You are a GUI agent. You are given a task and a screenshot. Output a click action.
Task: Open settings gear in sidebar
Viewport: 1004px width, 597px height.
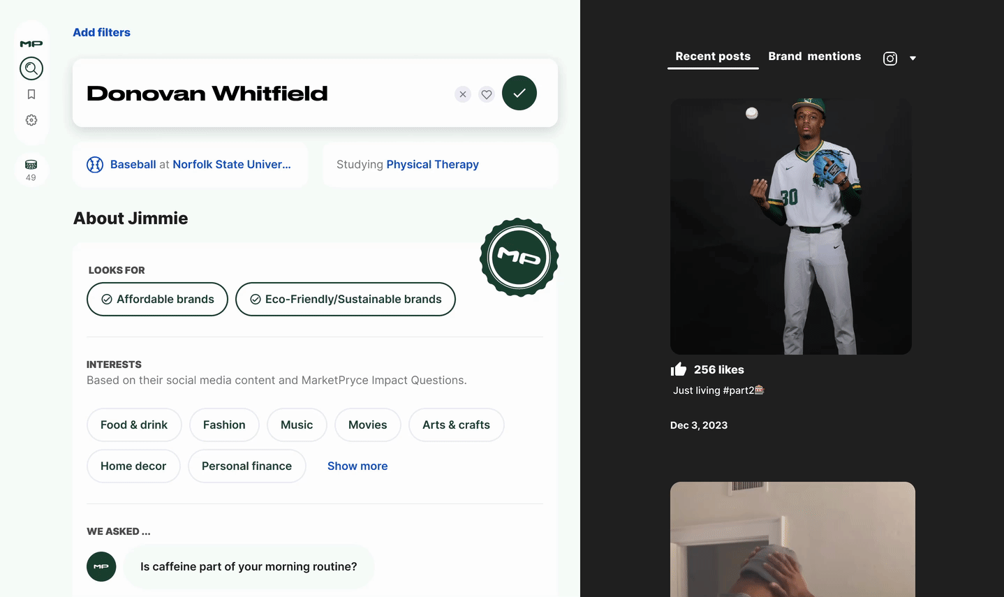tap(31, 120)
